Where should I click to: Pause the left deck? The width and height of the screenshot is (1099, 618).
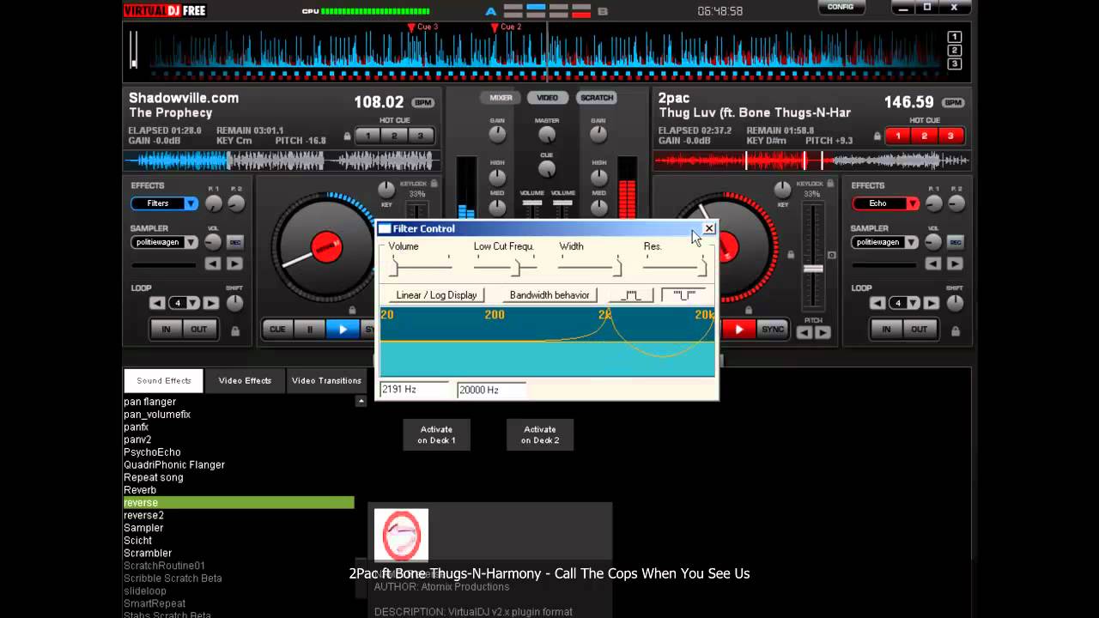tap(309, 329)
